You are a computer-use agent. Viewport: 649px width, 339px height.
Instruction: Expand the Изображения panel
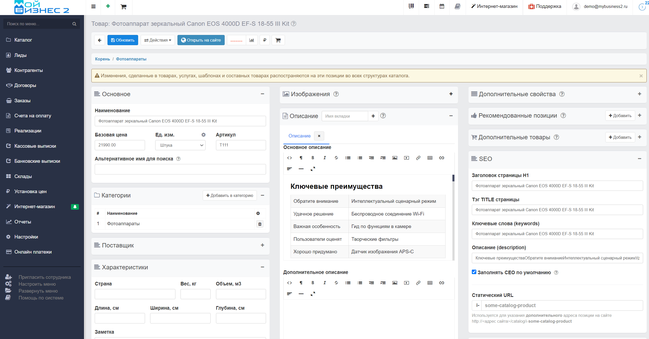451,94
